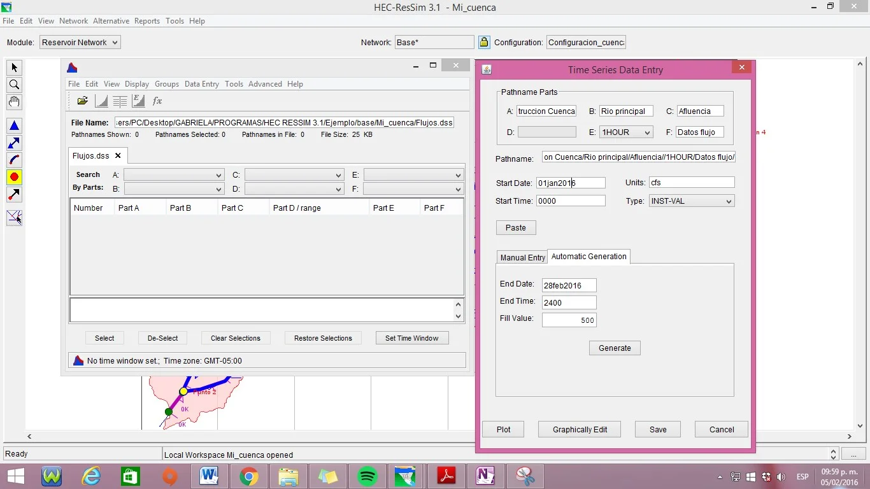
Task: Open the Search By Parts C dropdown
Action: click(x=294, y=175)
